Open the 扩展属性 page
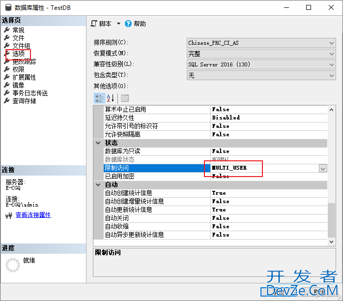 [24, 77]
